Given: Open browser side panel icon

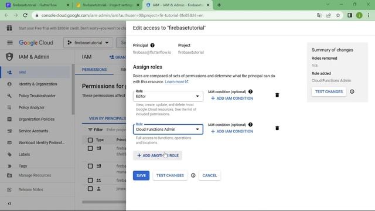Looking at the screenshot, I should pyautogui.click(x=350, y=15).
